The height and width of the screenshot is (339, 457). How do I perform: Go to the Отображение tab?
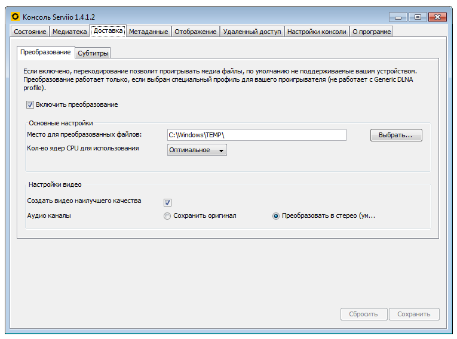pyautogui.click(x=195, y=32)
